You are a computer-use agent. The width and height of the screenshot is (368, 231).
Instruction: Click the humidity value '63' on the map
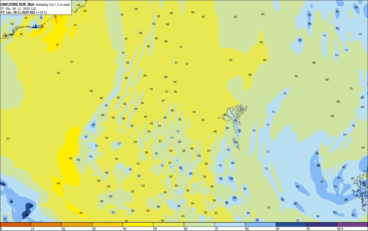pos(113,213)
